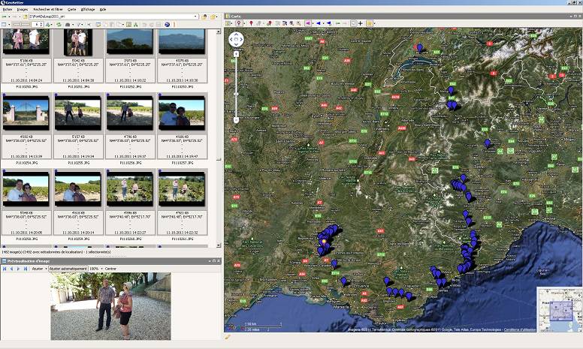Click the thumbnail size slider
583x349 pixels.
click(23, 24)
